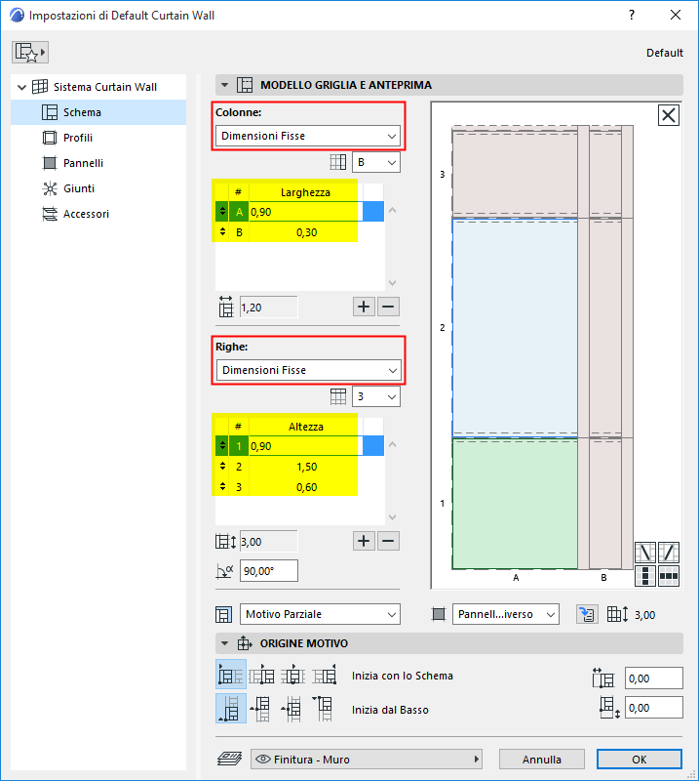Select third vertical pattern origin option
699x781 pixels.
coord(293,709)
